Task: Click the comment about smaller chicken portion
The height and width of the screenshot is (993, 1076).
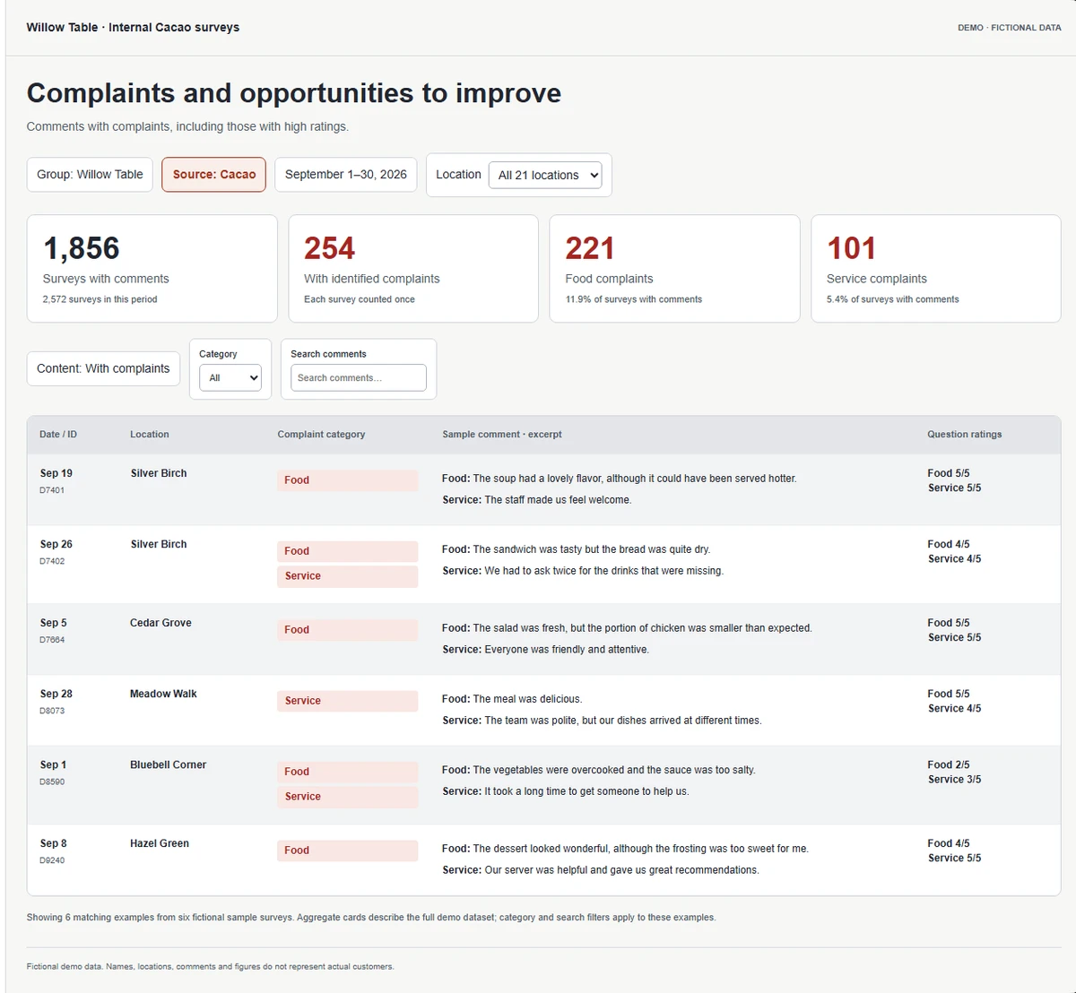Action: pyautogui.click(x=627, y=628)
